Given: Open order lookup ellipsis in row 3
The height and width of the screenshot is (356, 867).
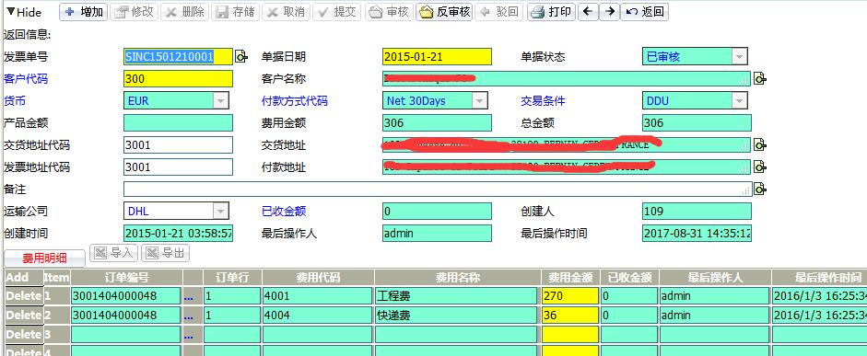Looking at the screenshot, I should click(189, 336).
